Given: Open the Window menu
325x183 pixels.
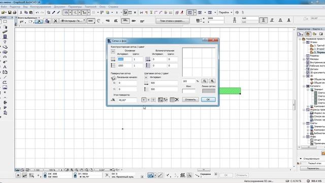Looking at the screenshot, I should (x=102, y=7).
